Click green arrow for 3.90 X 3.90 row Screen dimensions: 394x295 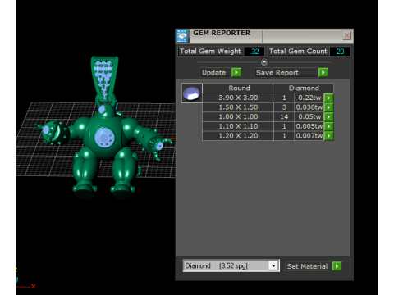328,98
